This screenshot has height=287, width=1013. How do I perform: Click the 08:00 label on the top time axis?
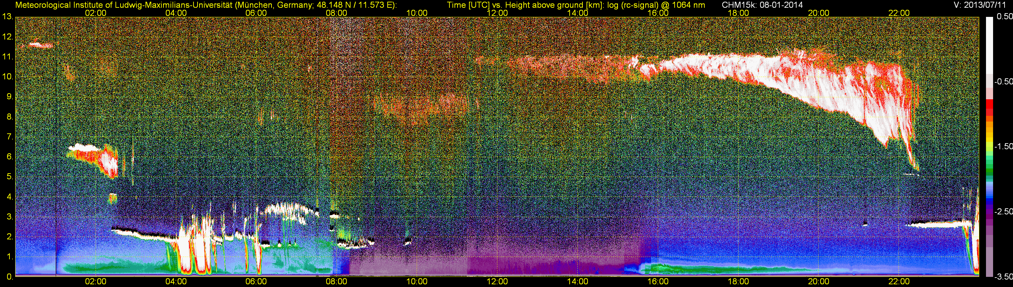[337, 13]
